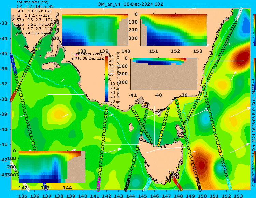This screenshot has width=256, height=198.
Task: Click the "144" label under the bottom-left inset
Action: (x=67, y=188)
